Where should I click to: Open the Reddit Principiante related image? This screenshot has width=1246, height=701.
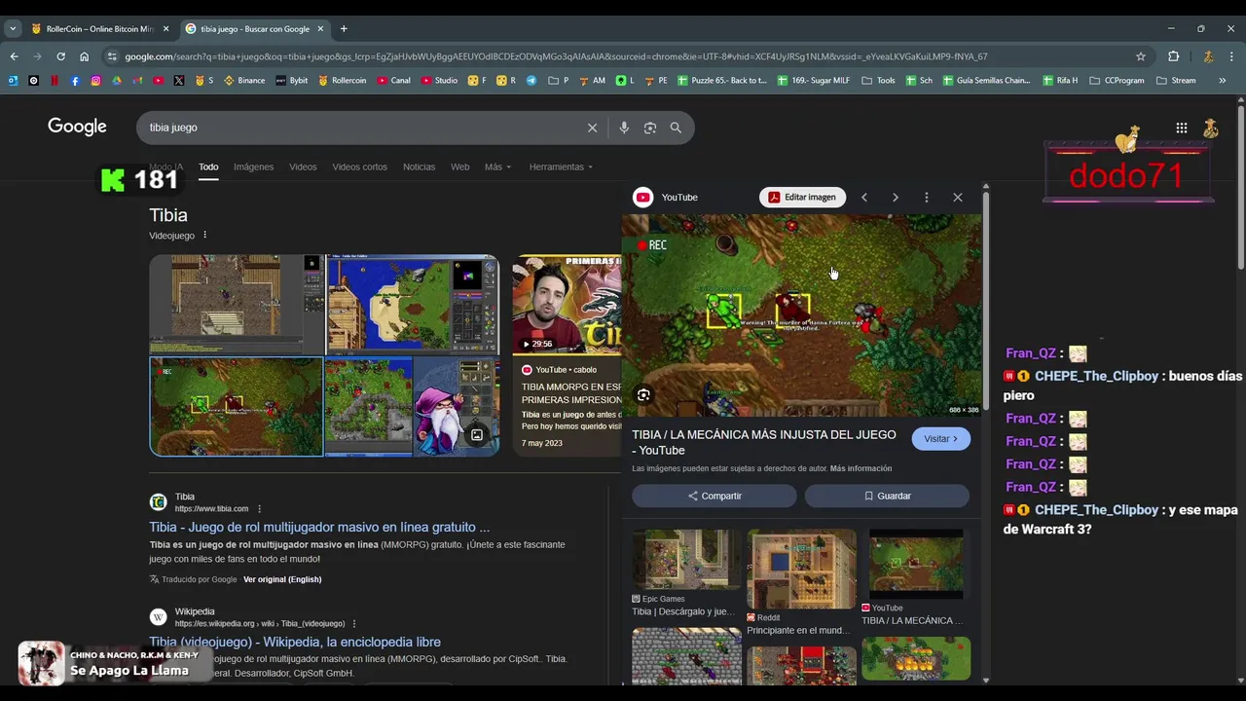coord(801,570)
